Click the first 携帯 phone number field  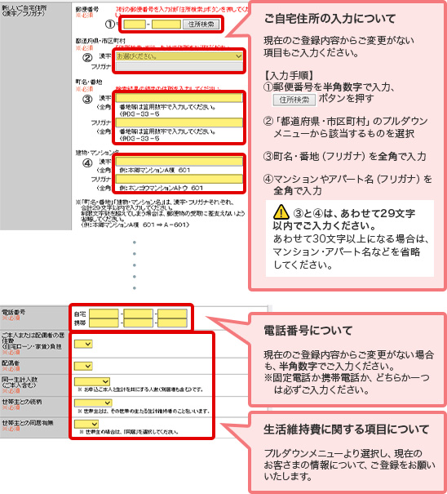pyautogui.click(x=104, y=323)
